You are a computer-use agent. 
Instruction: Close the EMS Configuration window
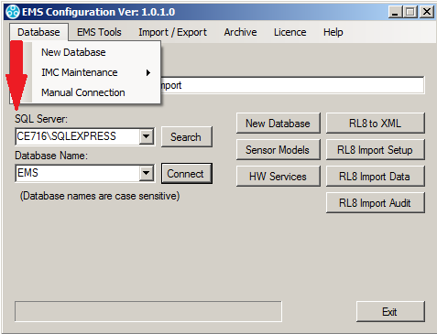[x=427, y=12]
